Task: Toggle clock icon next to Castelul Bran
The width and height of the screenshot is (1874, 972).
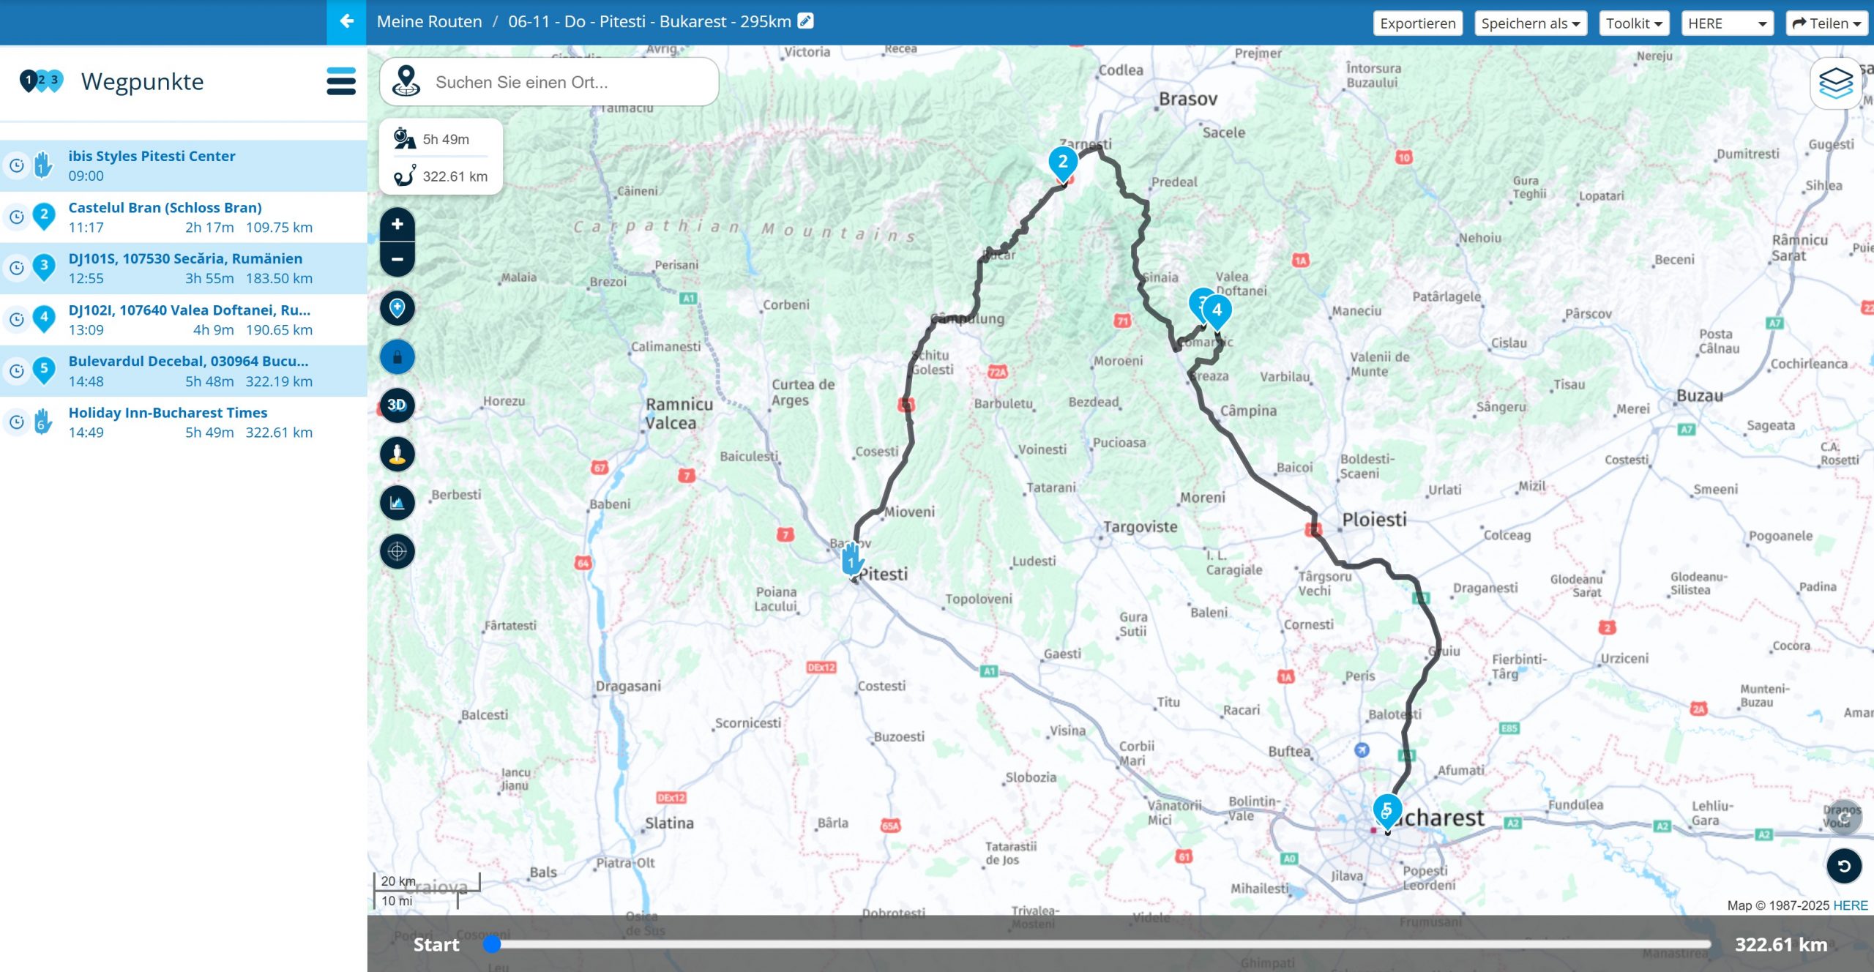Action: pos(16,217)
